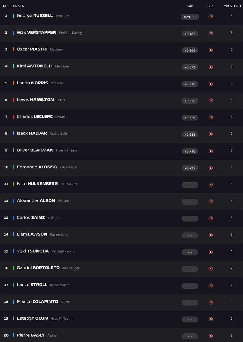Click Hamilton's red soft tyre icon
The width and height of the screenshot is (243, 342).
(211, 100)
